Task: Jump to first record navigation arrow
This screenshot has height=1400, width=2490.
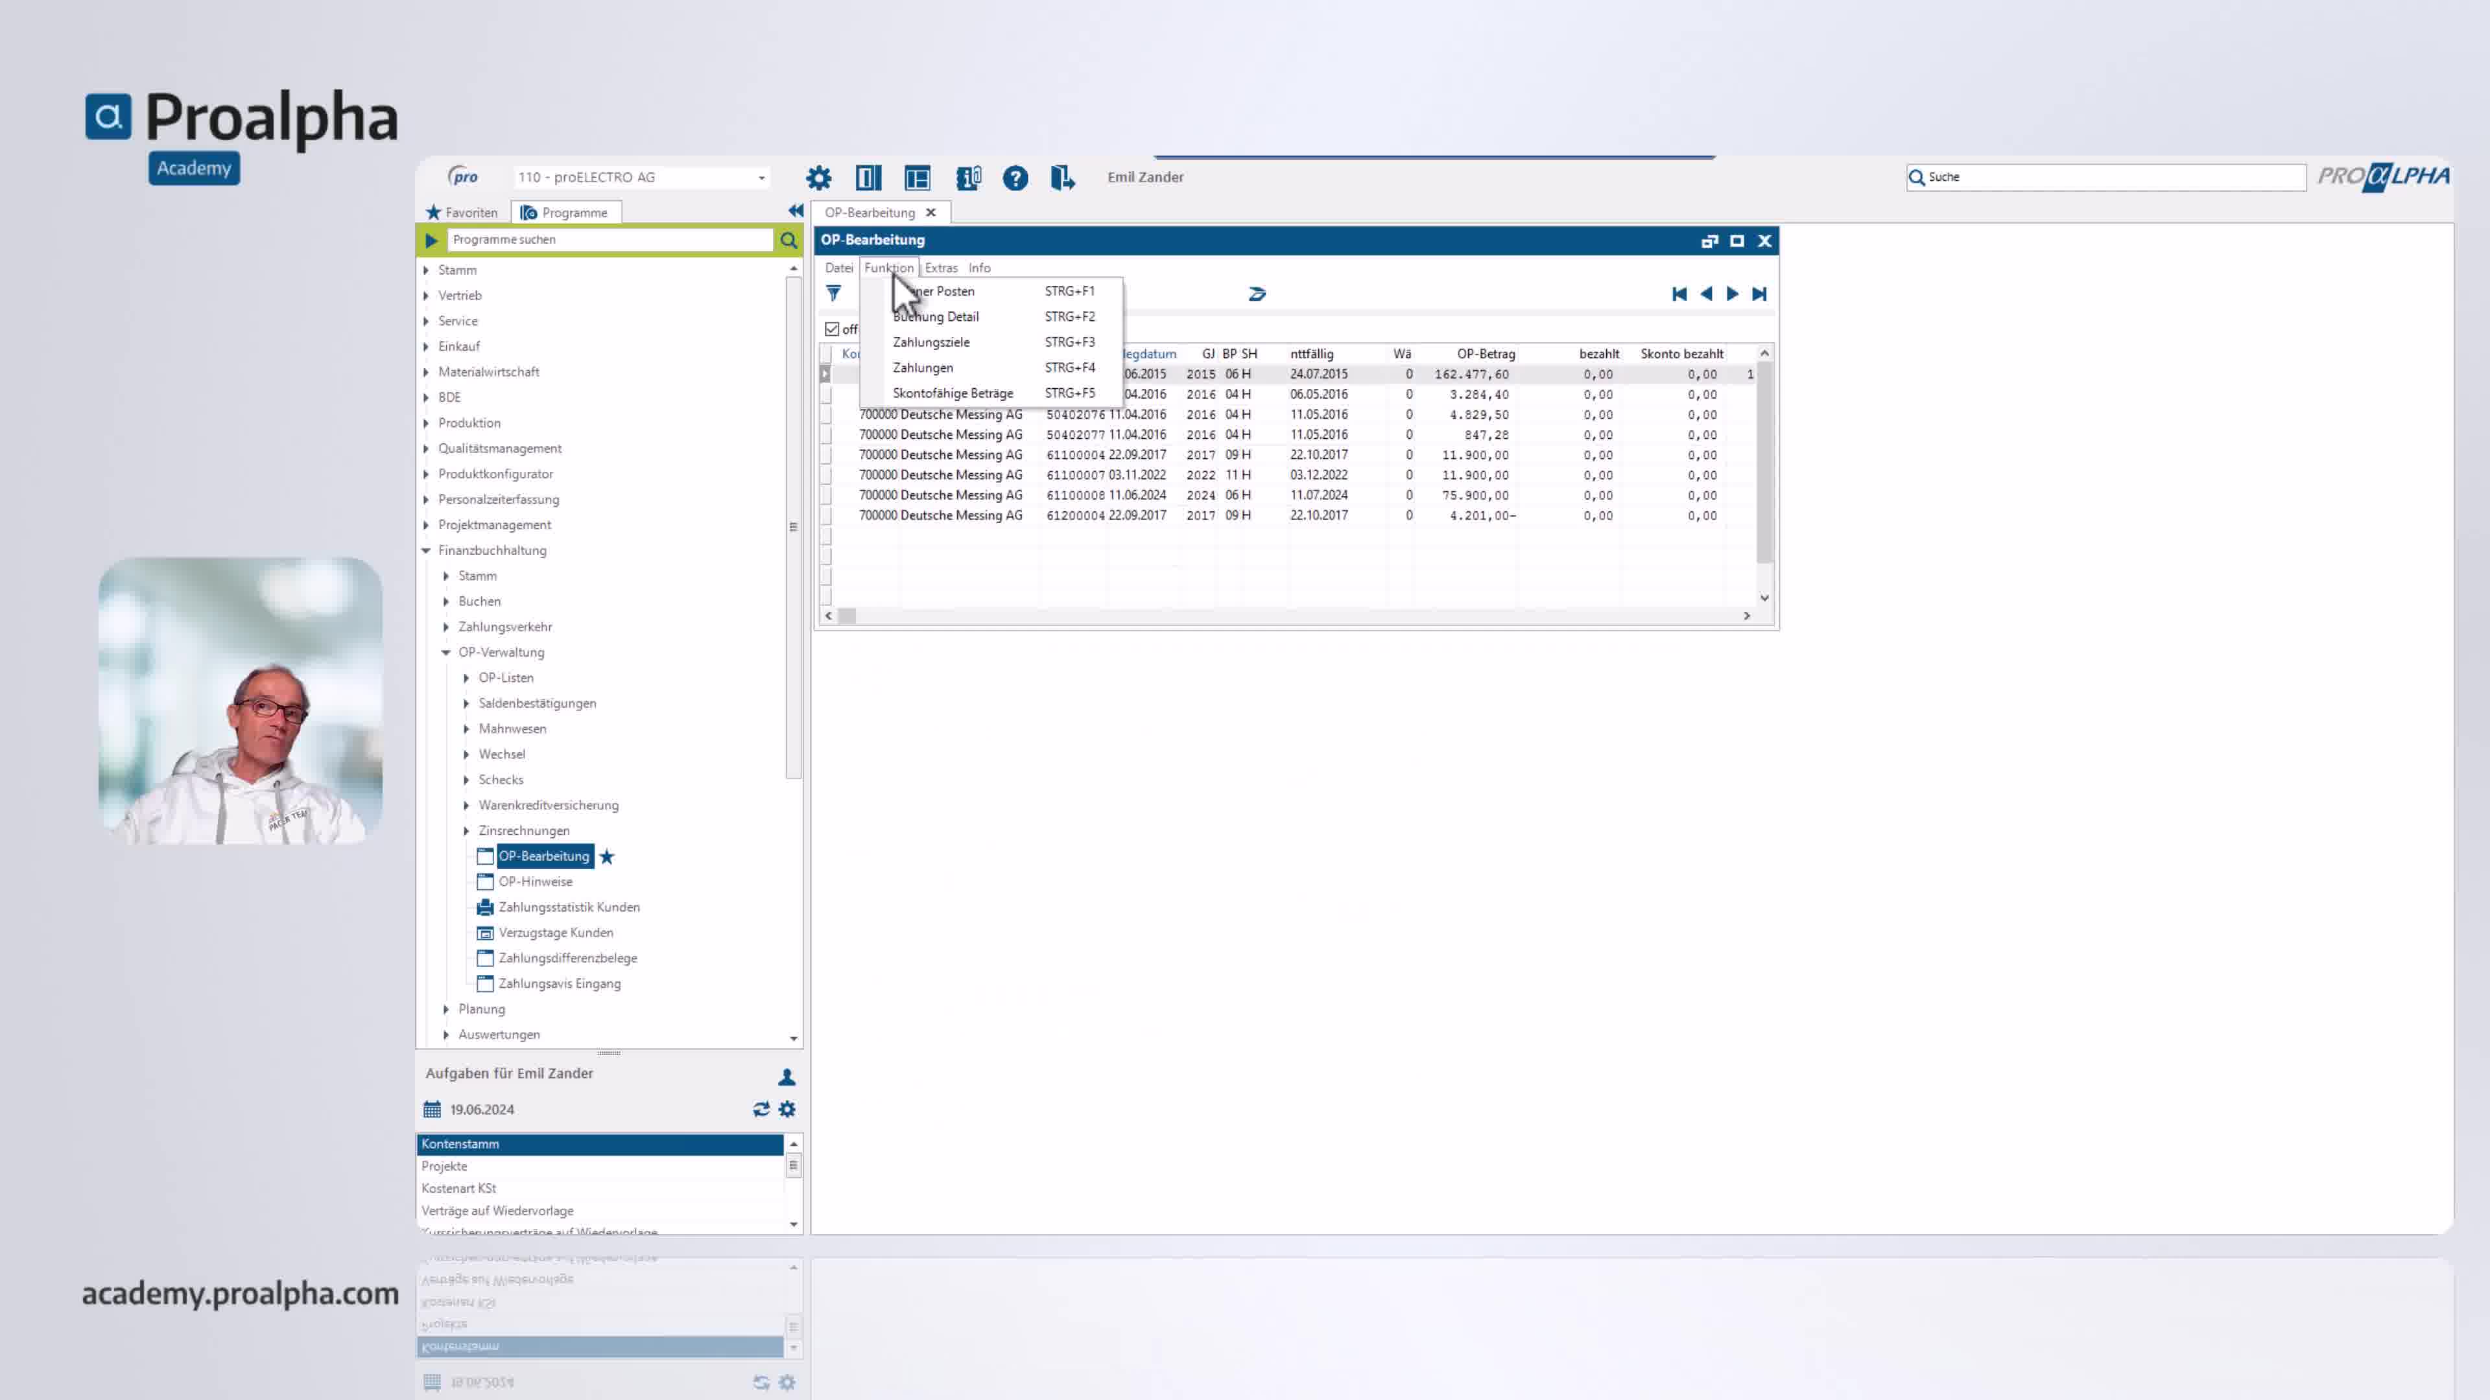Action: [x=1679, y=294]
